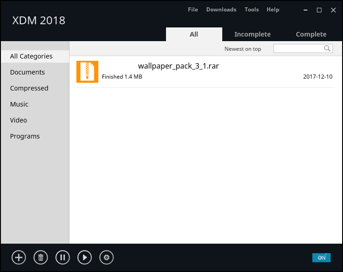
Task: Switch to the Complete tab
Action: coord(311,34)
